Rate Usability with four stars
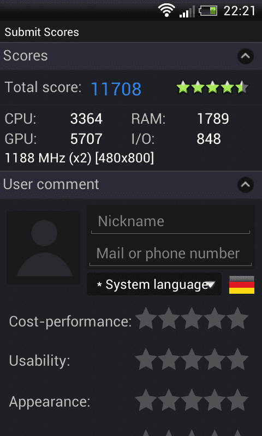The width and height of the screenshot is (262, 436). pyautogui.click(x=215, y=359)
